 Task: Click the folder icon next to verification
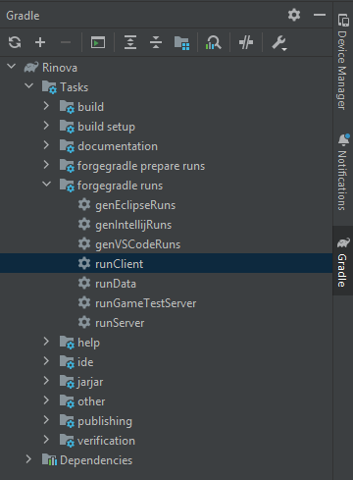(67, 441)
